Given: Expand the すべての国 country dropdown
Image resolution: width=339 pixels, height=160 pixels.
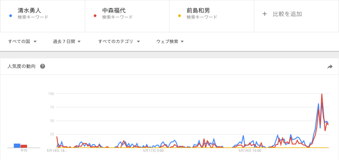Looking at the screenshot, I should (22, 41).
